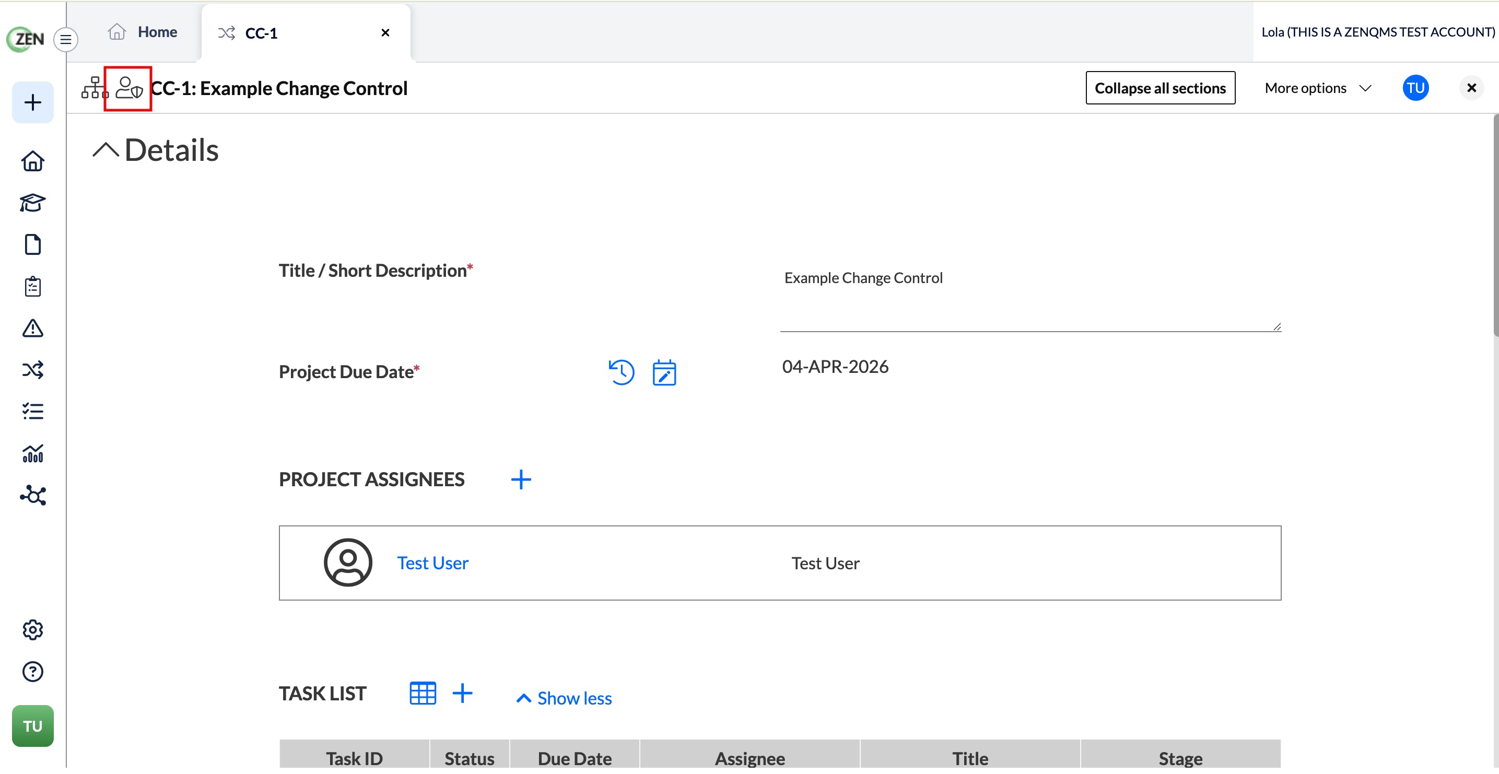Click Collapse all sections button
Viewport: 1499px width, 774px height.
(1160, 88)
